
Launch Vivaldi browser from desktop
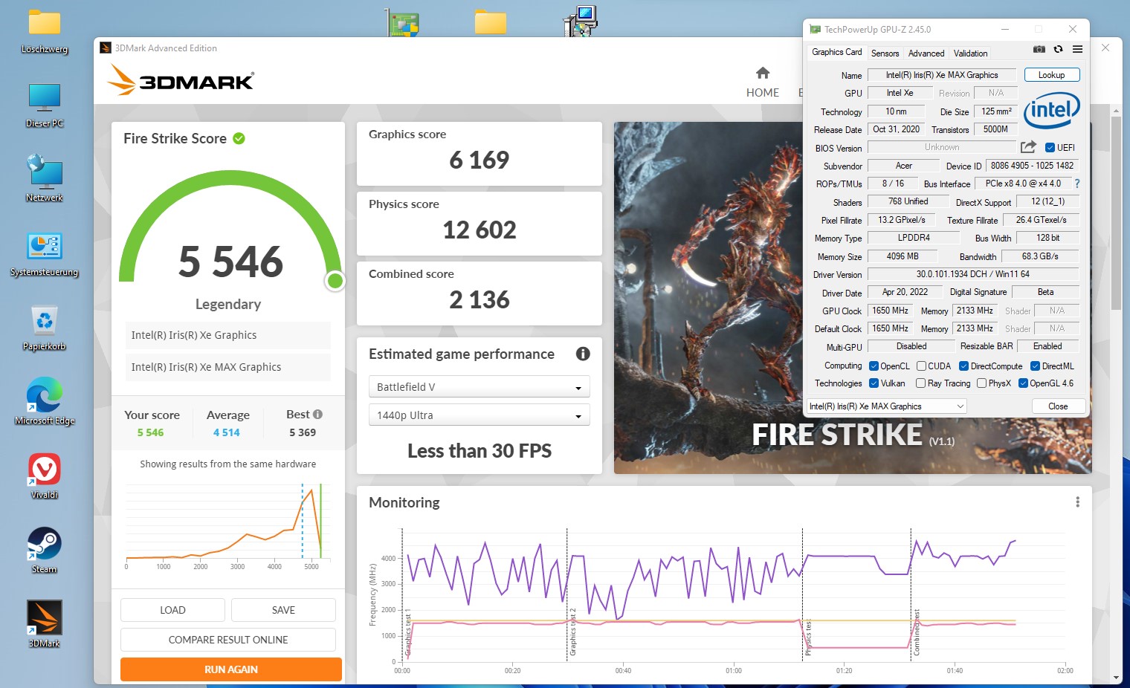pyautogui.click(x=45, y=476)
